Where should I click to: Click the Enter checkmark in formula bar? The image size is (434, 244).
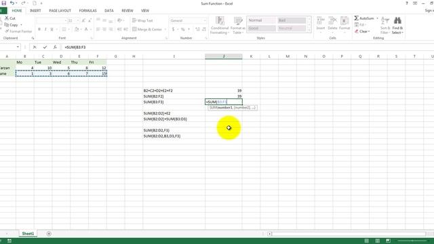pyautogui.click(x=45, y=47)
